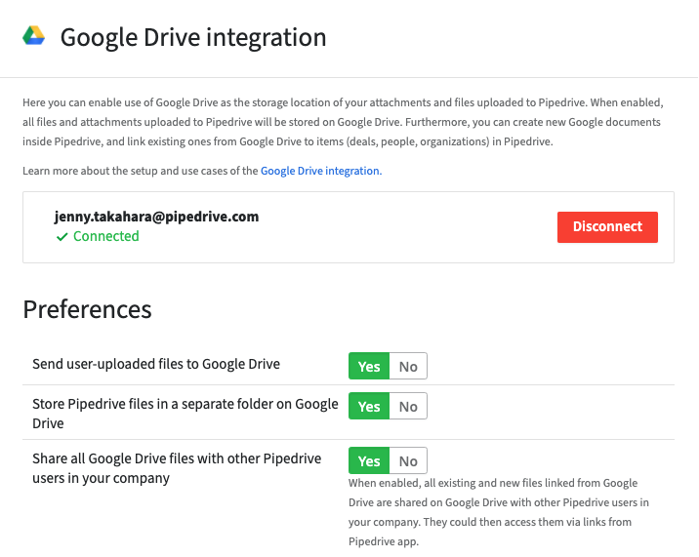The height and width of the screenshot is (557, 699).
Task: Click the 'Store Pipedrive files in a separate folder' label
Action: click(185, 414)
